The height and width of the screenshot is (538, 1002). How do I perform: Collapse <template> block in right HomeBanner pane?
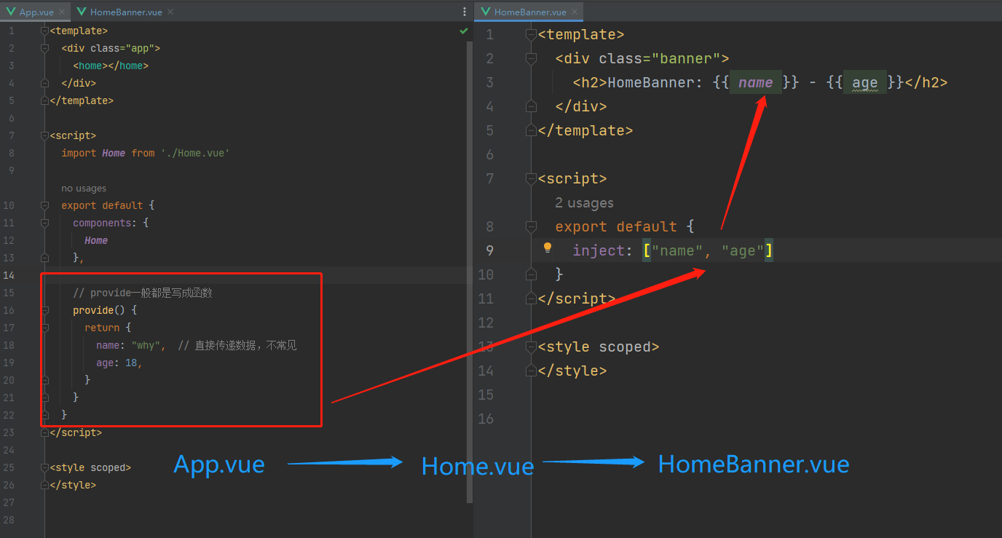pyautogui.click(x=532, y=35)
